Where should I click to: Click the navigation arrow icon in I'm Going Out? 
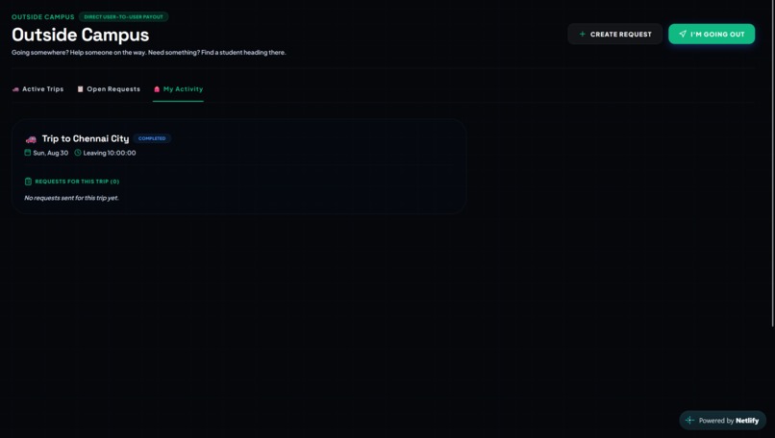(683, 34)
